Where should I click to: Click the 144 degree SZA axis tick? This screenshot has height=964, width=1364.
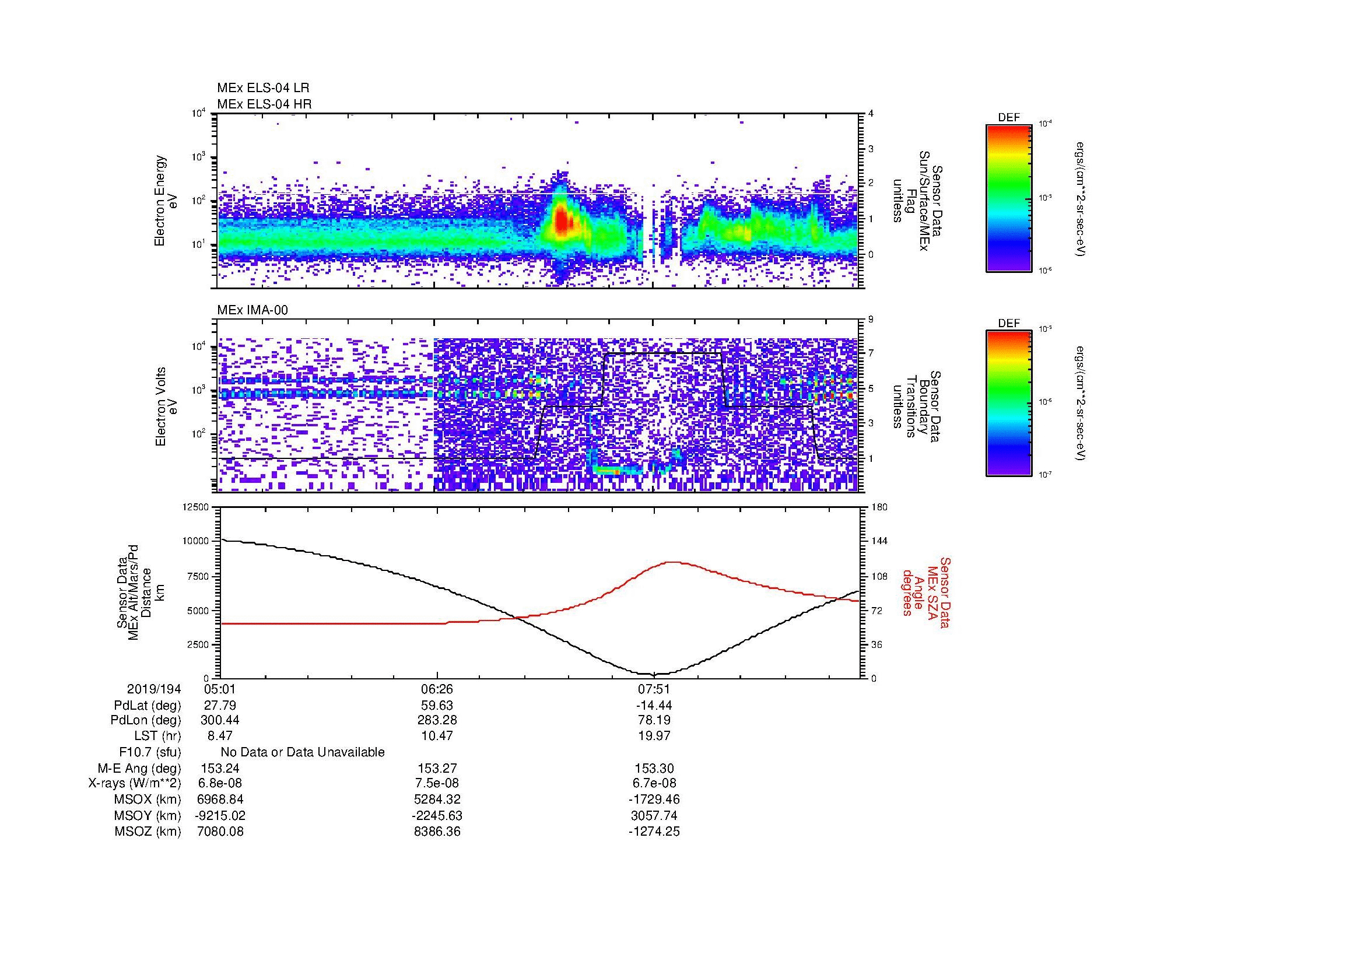click(x=881, y=541)
